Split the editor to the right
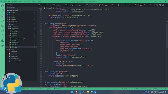Viewport: 168px width, 94px height. (163, 5)
